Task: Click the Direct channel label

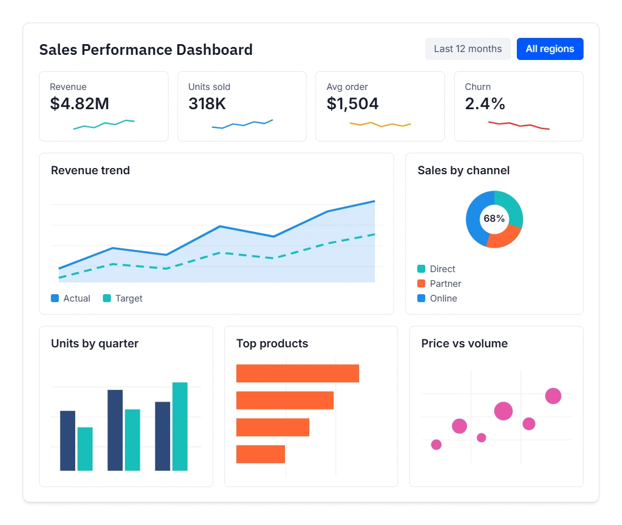Action: [x=442, y=269]
